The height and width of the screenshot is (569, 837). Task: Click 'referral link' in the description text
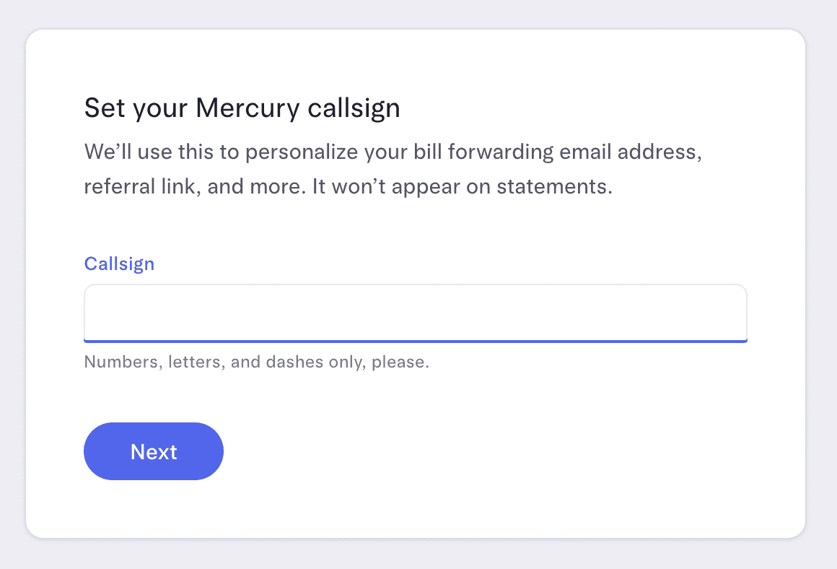[141, 187]
